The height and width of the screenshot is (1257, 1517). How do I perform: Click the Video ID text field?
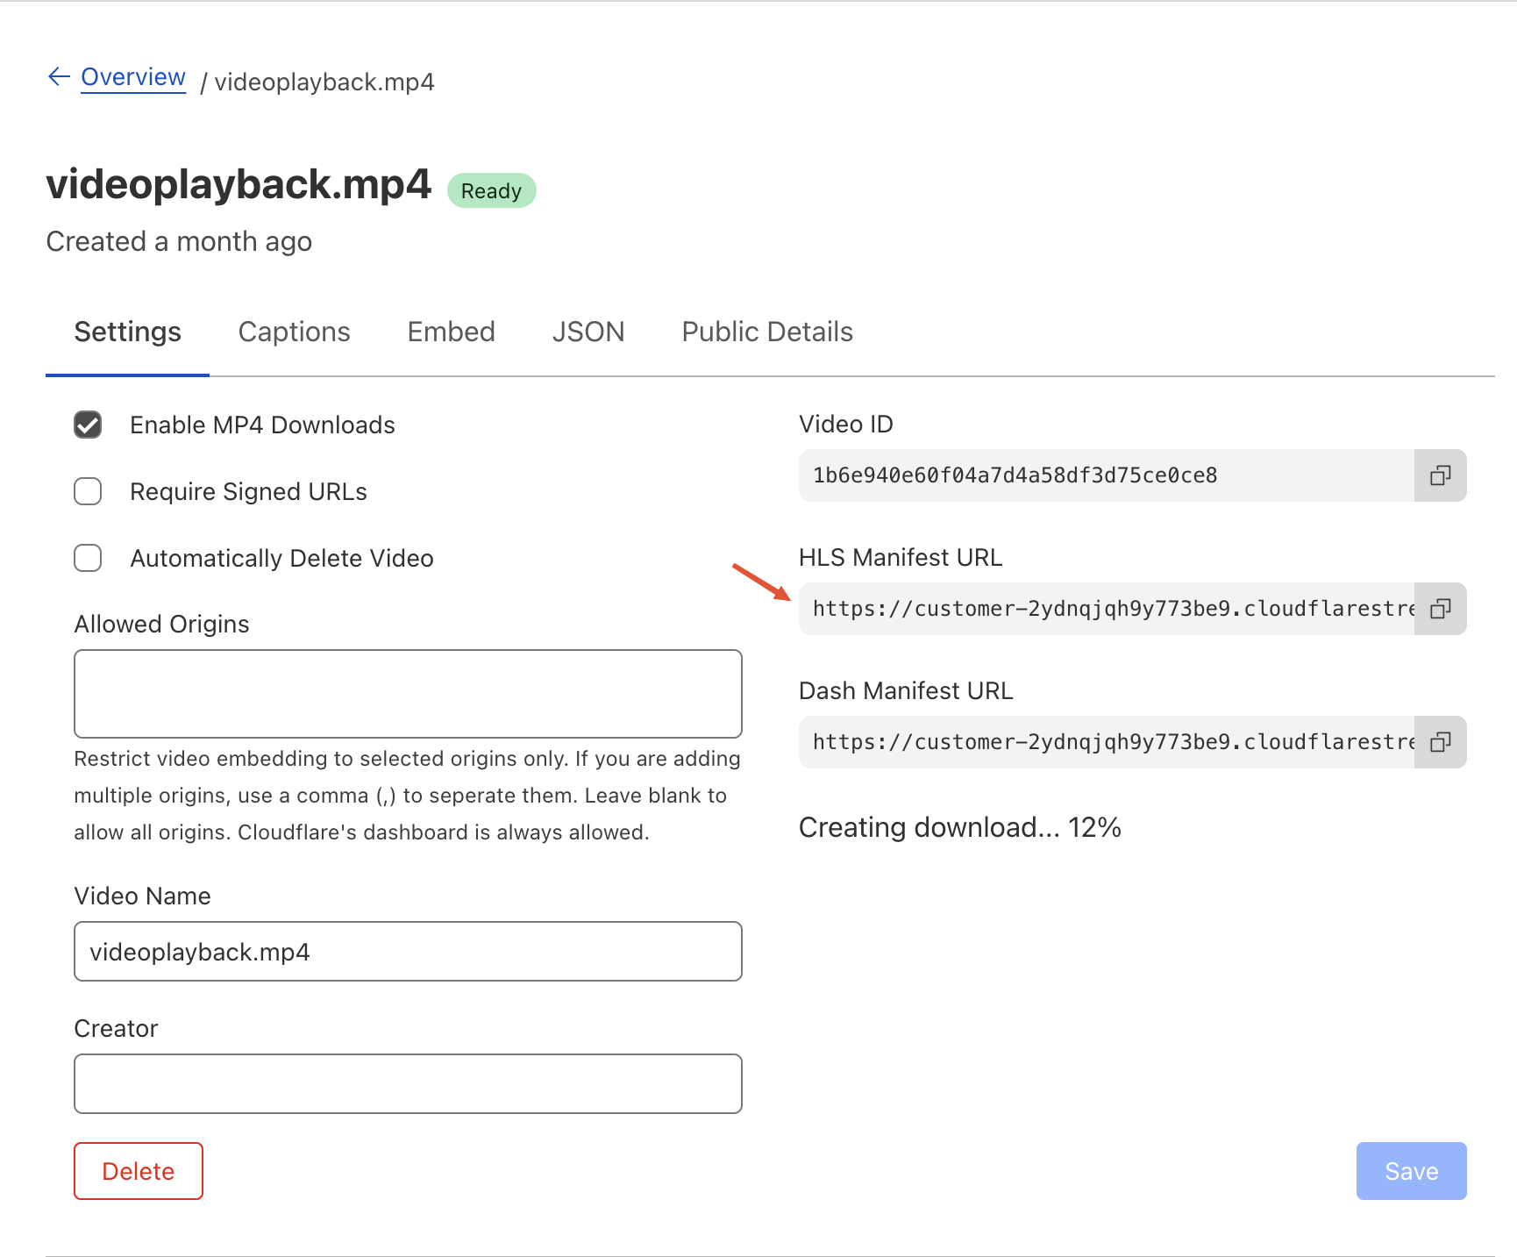pyautogui.click(x=1105, y=475)
